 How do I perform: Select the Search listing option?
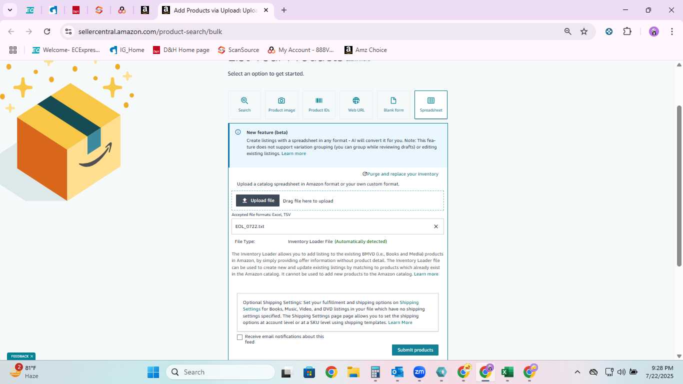point(244,104)
